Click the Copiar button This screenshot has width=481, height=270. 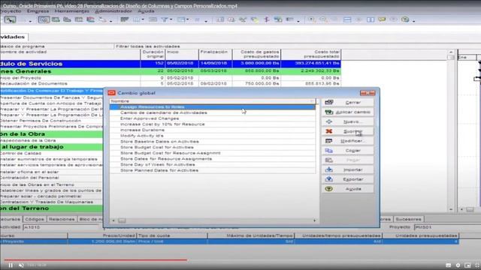click(x=347, y=150)
